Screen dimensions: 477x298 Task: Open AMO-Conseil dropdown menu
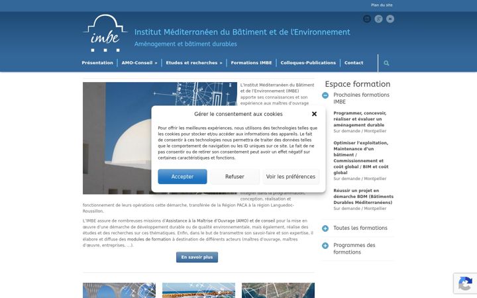(139, 63)
